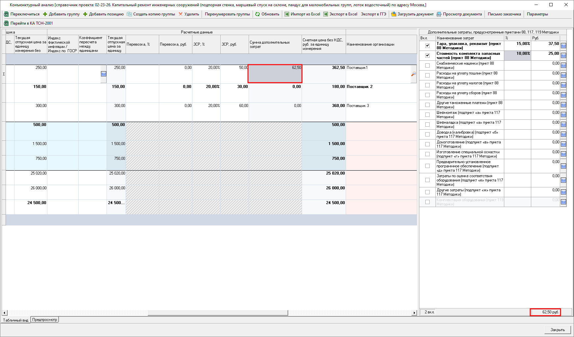Tick the Расходы на уплату пошлин checkbox
This screenshot has height=337, width=574.
[x=427, y=75]
